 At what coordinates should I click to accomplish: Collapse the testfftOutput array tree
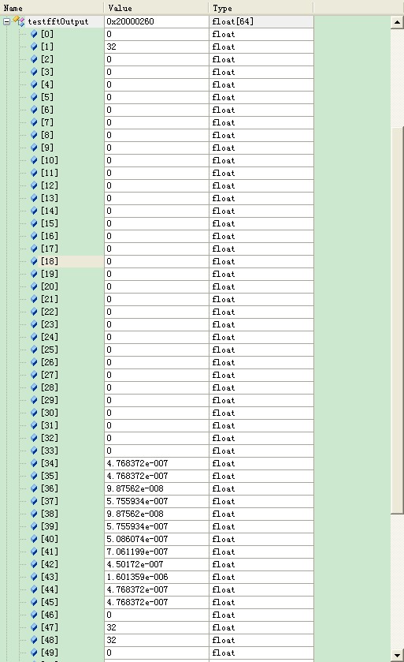[x=7, y=21]
